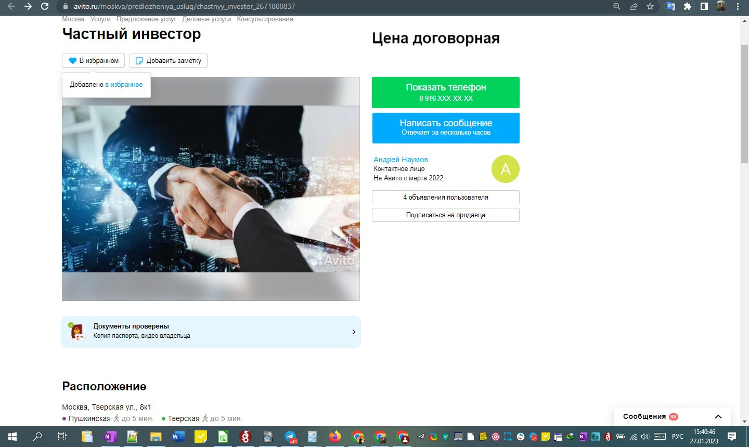The width and height of the screenshot is (749, 447).
Task: Open Windows taskbar search
Action: 37,437
